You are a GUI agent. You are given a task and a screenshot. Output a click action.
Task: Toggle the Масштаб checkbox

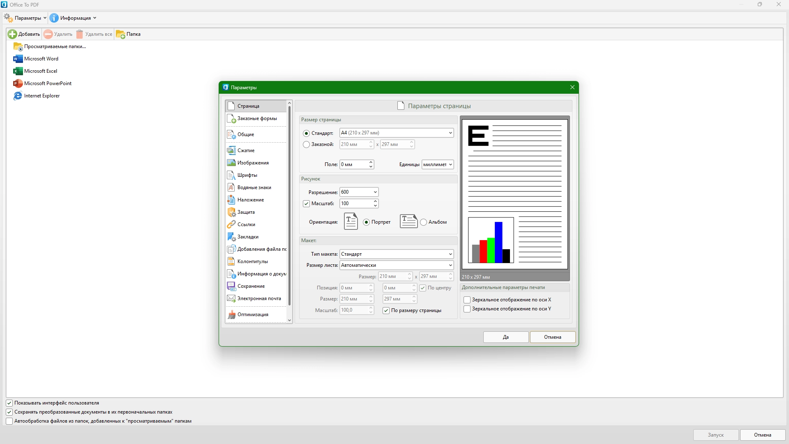coord(306,203)
